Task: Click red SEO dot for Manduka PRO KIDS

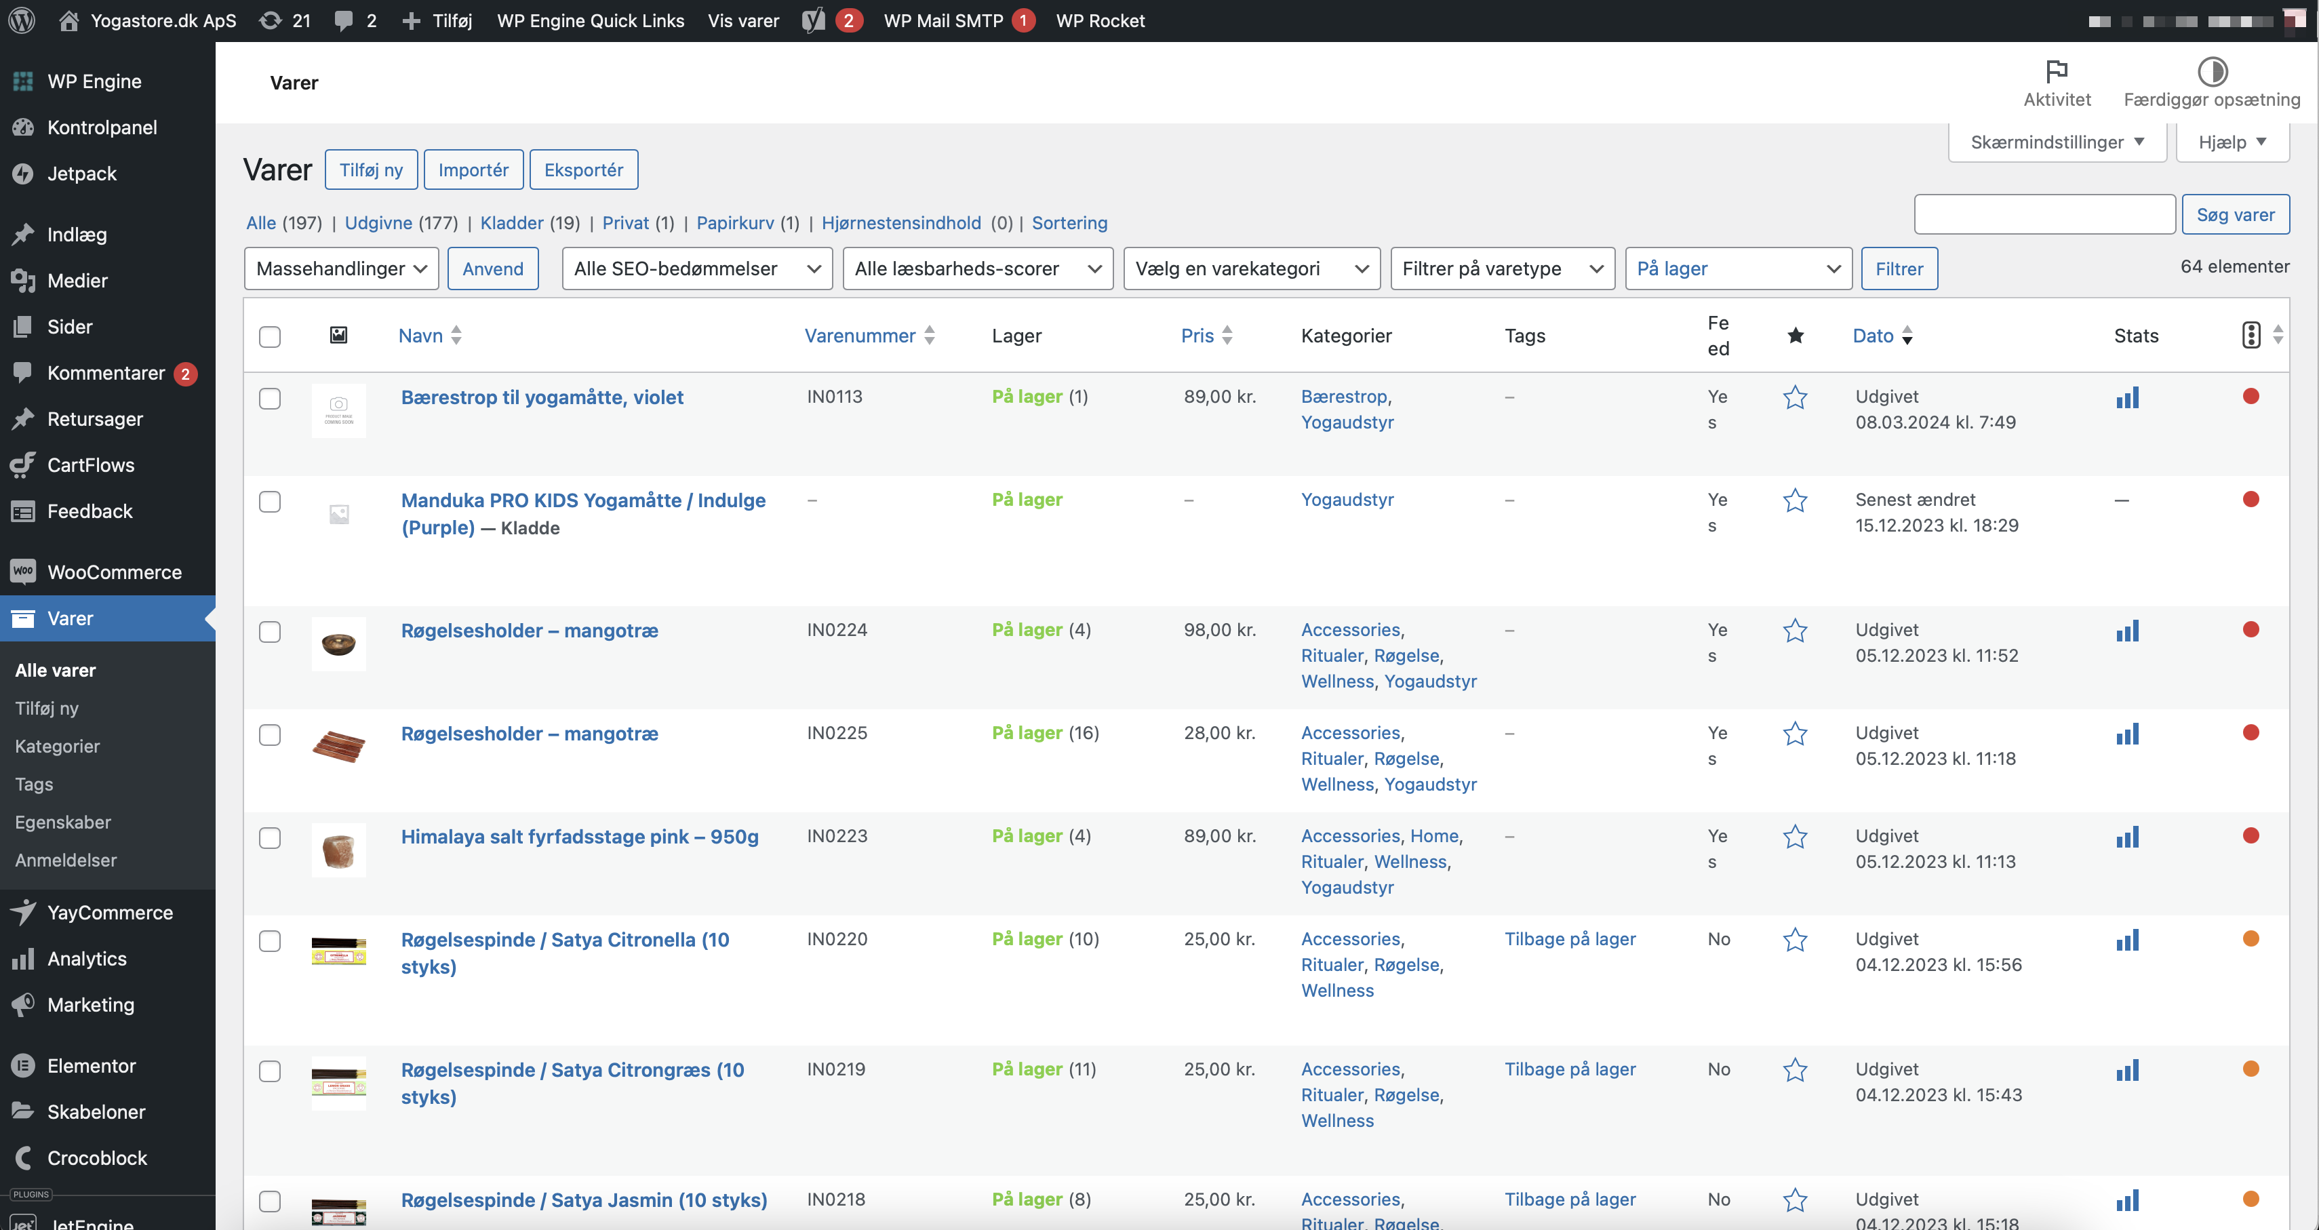Action: [x=2251, y=499]
